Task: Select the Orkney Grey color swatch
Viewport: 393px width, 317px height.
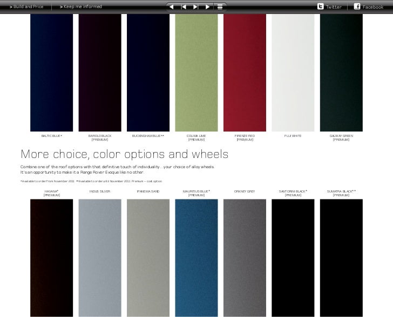Action: (x=245, y=258)
